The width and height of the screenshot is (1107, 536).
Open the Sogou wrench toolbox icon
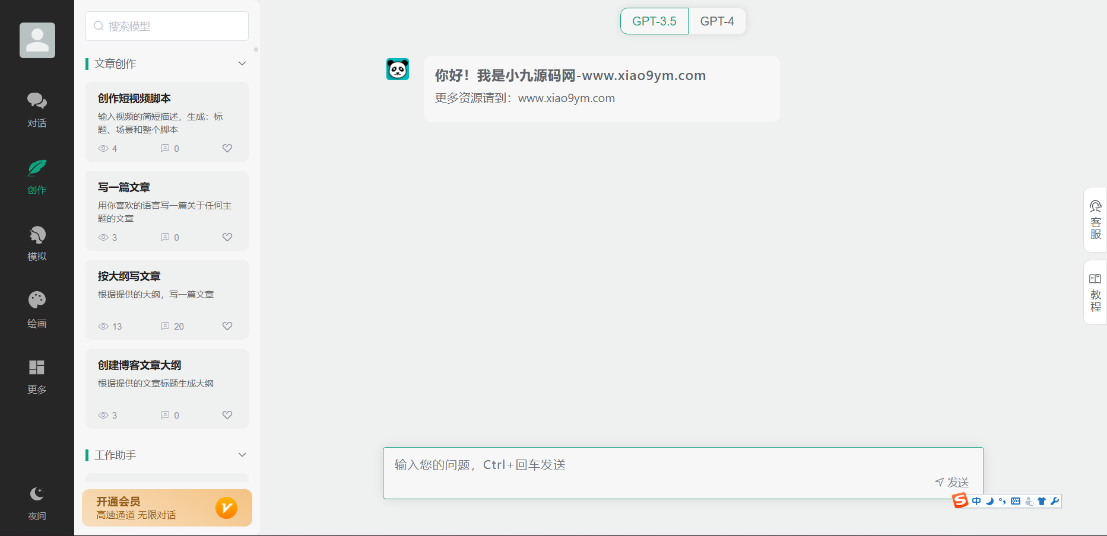coord(1055,502)
